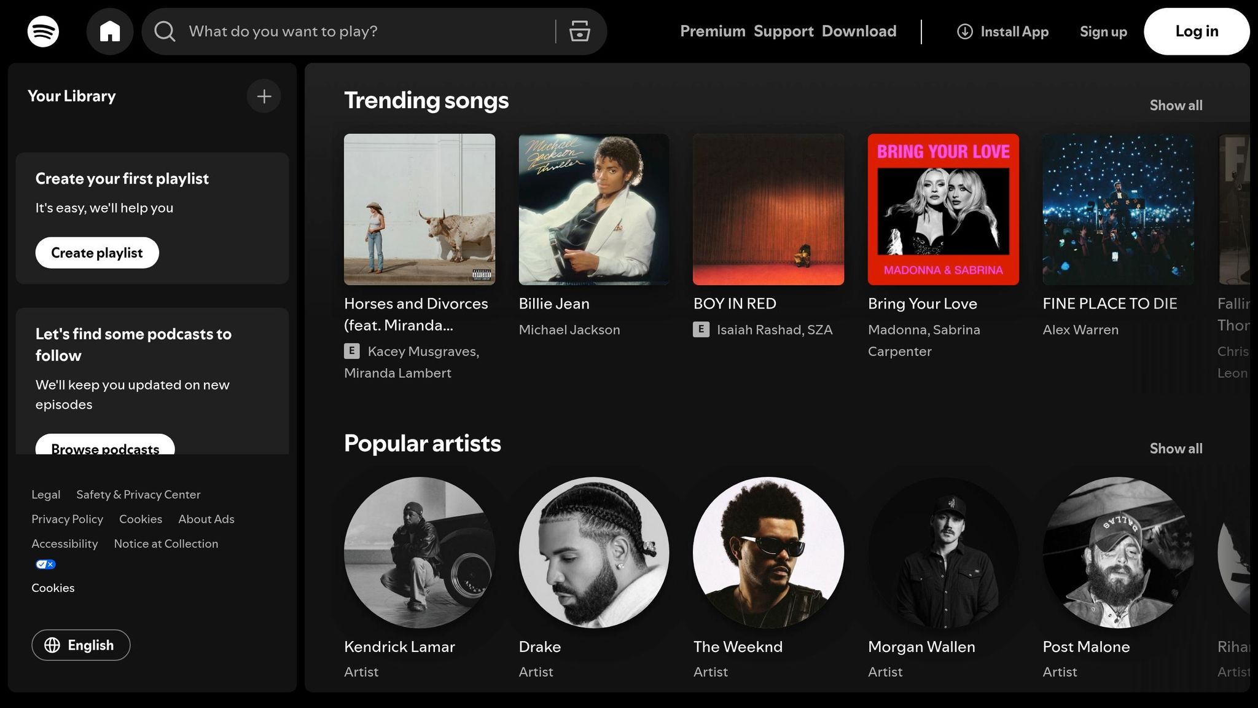Click 'Miranda Lambert' artist name

[x=397, y=372]
